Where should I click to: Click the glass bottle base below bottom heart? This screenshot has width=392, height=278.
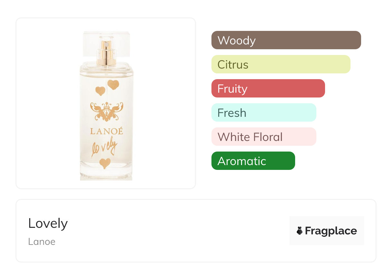pyautogui.click(x=106, y=175)
